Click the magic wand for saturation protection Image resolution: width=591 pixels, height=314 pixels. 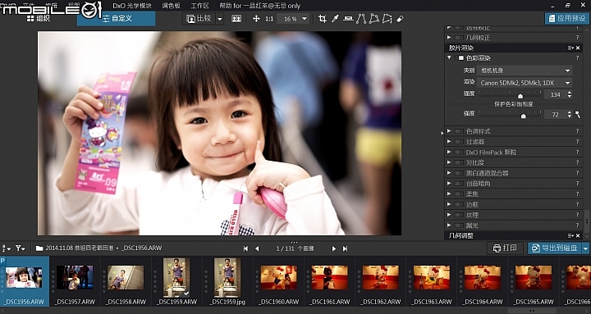(578, 115)
